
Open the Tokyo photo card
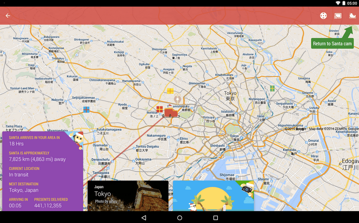point(128,196)
